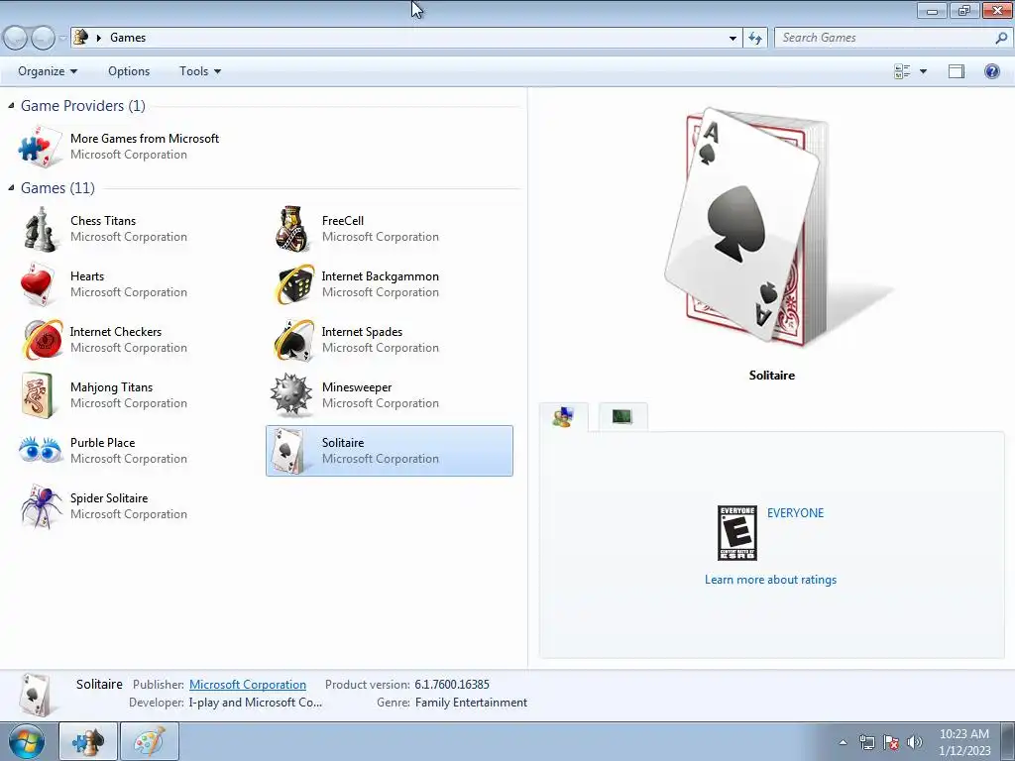Image resolution: width=1015 pixels, height=761 pixels.
Task: Click More Games from Microsoft puzzle icon
Action: [x=40, y=147]
